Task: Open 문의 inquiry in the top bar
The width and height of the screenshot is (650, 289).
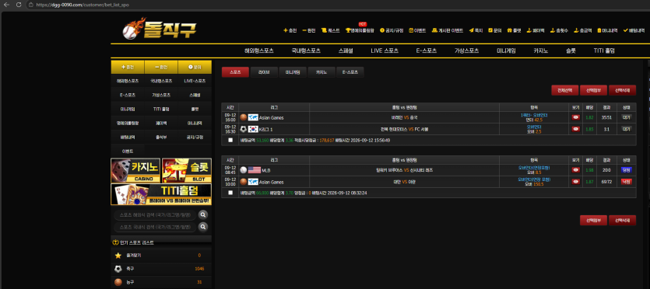Action: click(x=495, y=30)
